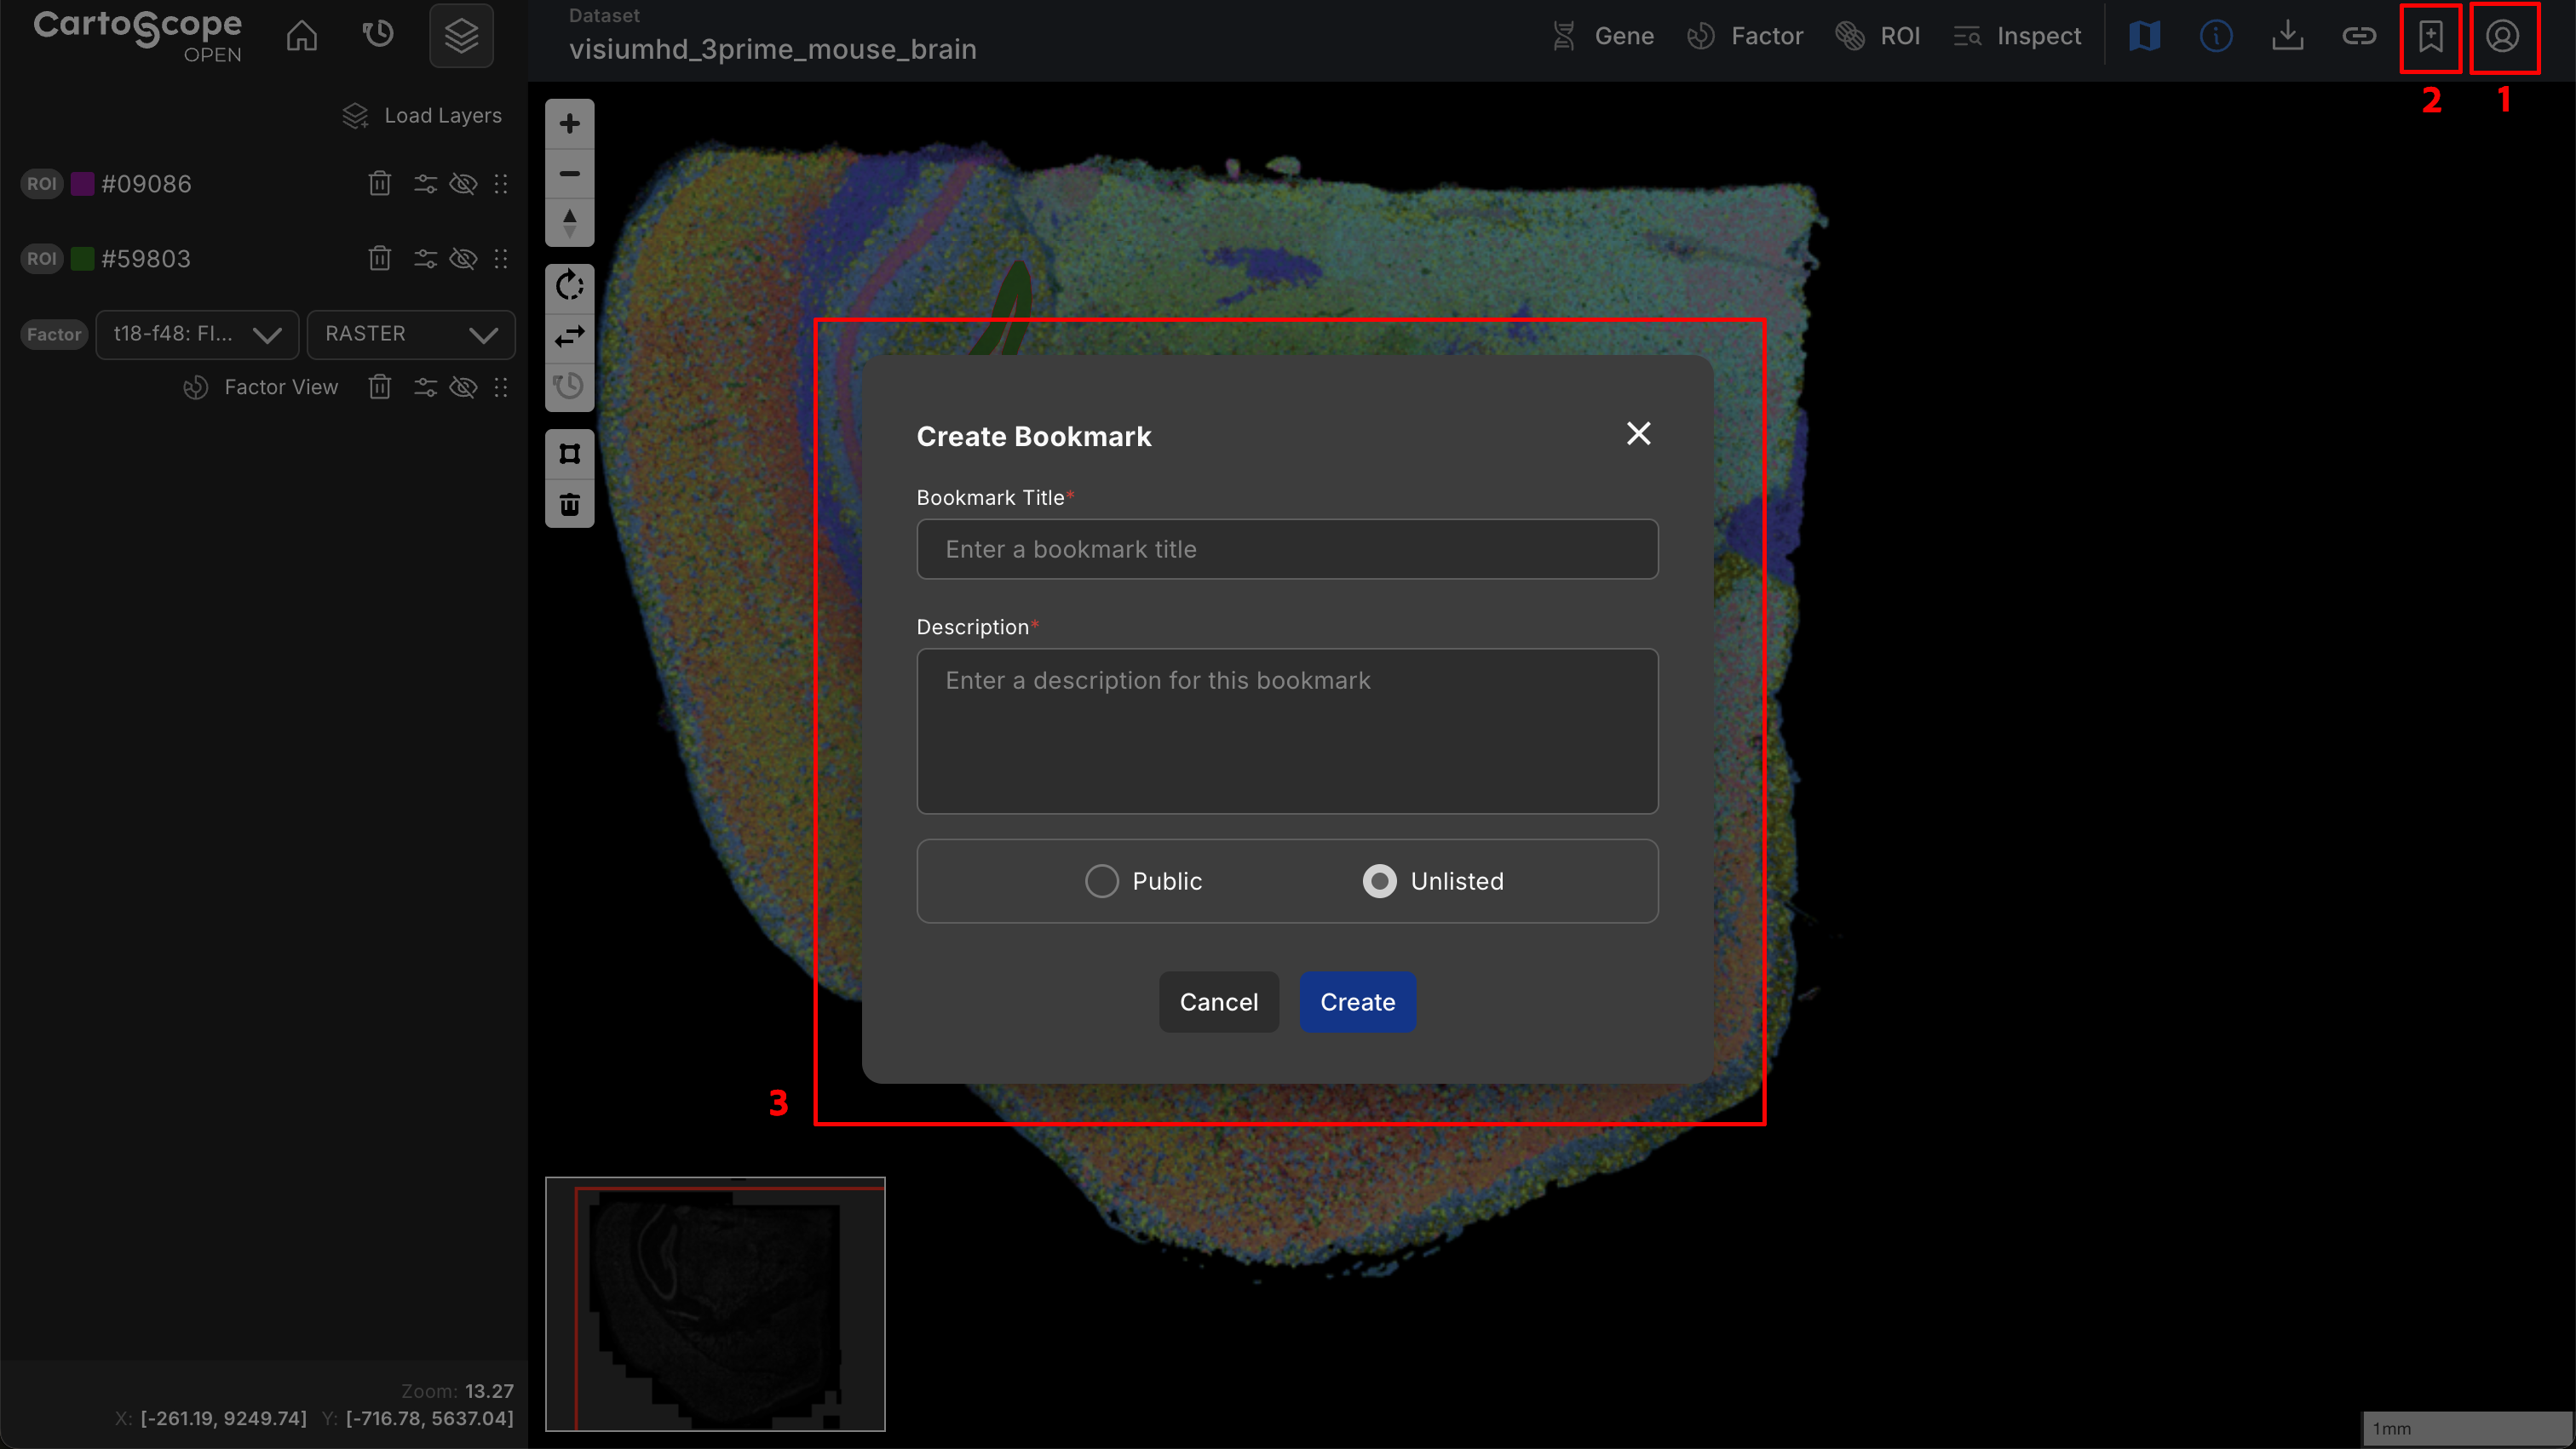The image size is (2576, 1449).
Task: Select the Unlisted radio option
Action: click(1379, 881)
